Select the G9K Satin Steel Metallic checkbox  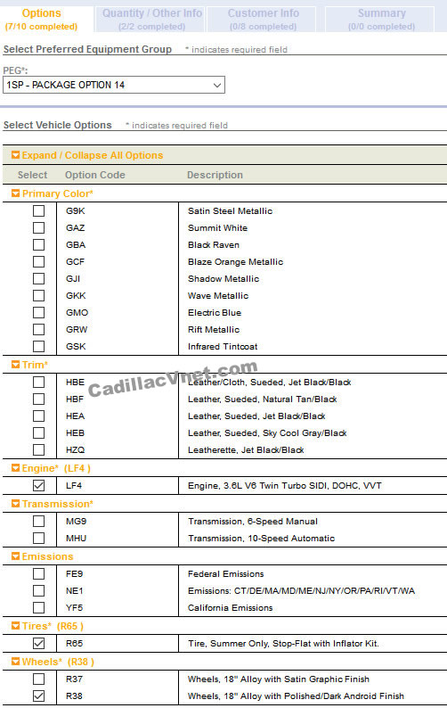click(x=39, y=210)
